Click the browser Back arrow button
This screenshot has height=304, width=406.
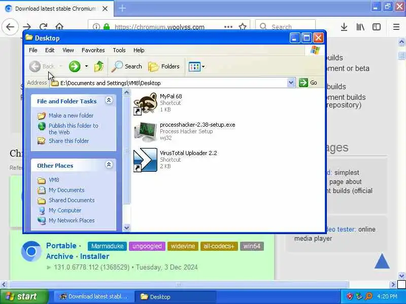point(10,27)
